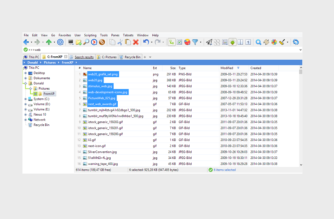334x219 pixels.
Task: Click the Search results tab link
Action: (84, 57)
